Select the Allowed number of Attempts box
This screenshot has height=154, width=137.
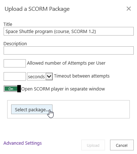click(15, 63)
